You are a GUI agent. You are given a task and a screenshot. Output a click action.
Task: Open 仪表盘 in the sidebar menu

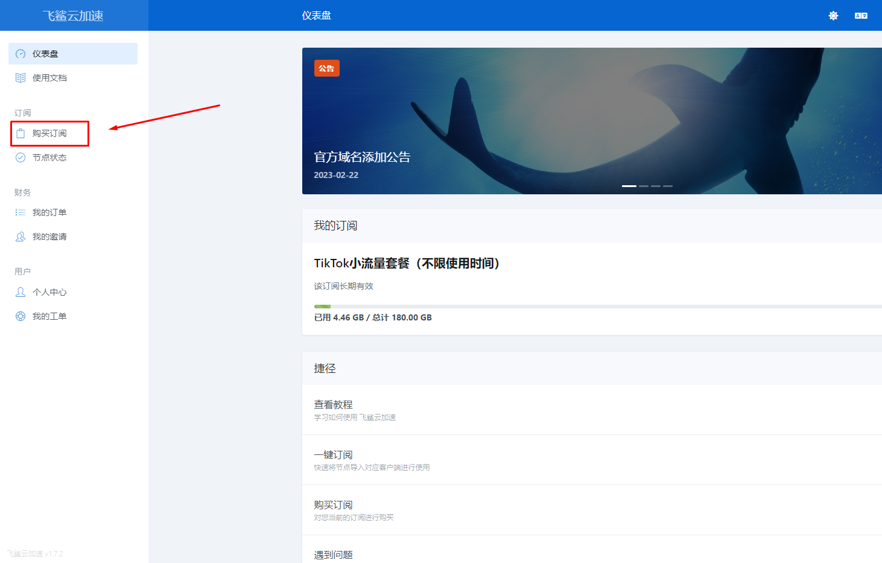click(x=73, y=54)
